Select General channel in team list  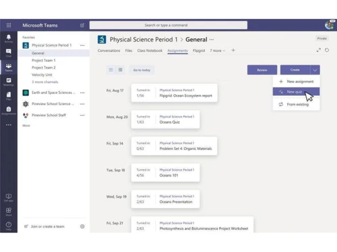click(x=53, y=53)
